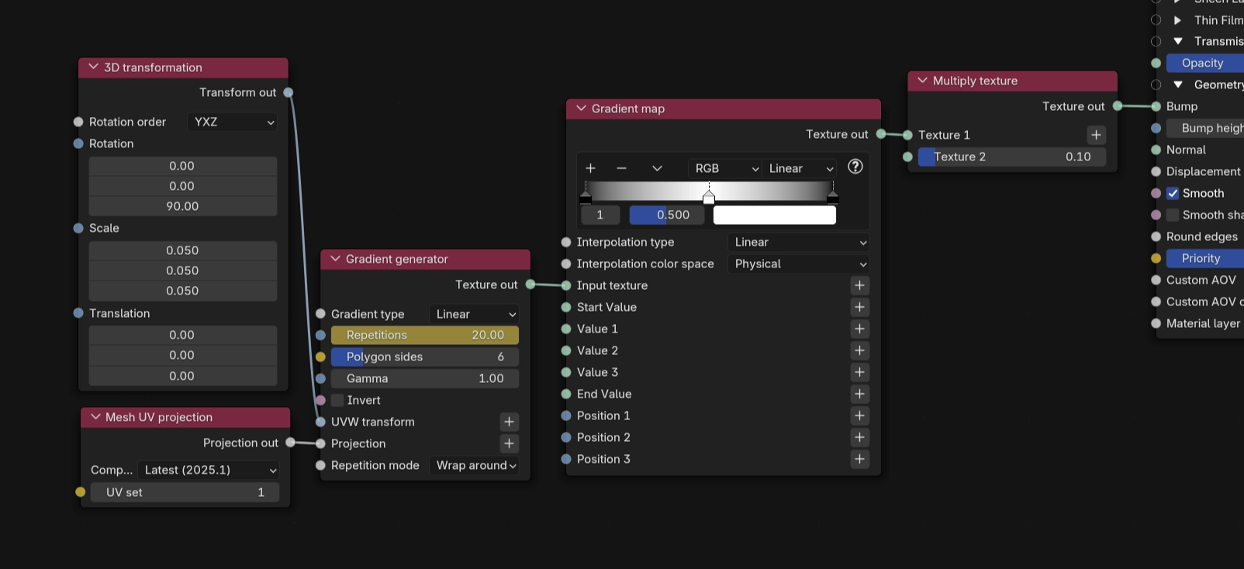Add a new gradient color stop

point(590,168)
